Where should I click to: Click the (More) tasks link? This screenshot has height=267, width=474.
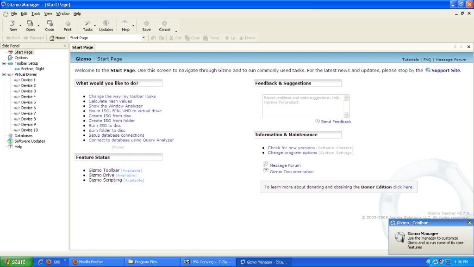coord(118,147)
